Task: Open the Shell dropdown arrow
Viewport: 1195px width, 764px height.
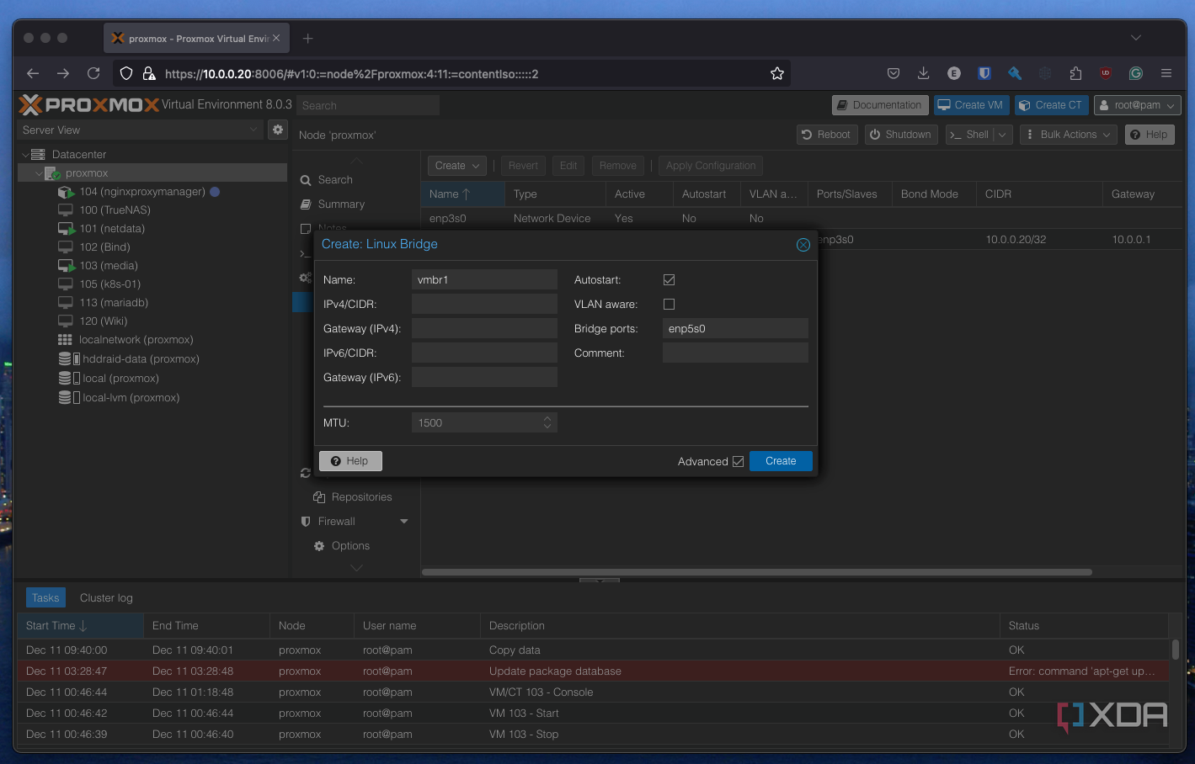Action: pos(1003,135)
